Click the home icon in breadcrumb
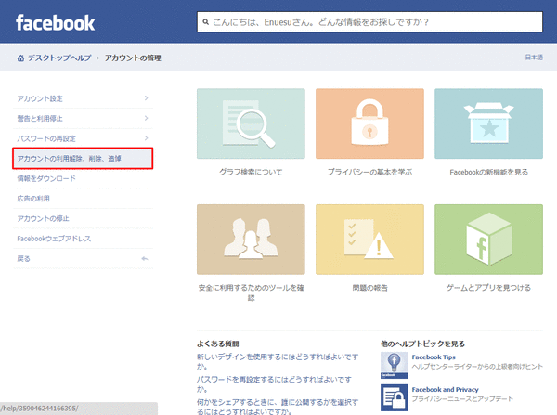 click(x=20, y=58)
